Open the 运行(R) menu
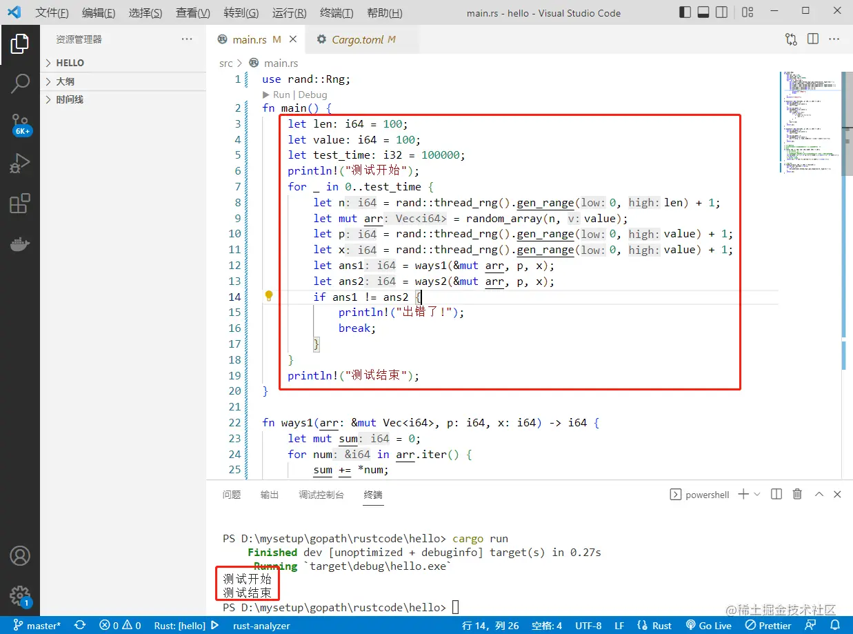Image resolution: width=853 pixels, height=634 pixels. point(289,13)
